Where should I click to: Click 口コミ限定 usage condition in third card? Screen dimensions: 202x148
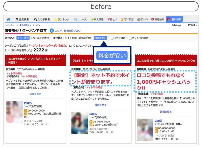click(157, 94)
